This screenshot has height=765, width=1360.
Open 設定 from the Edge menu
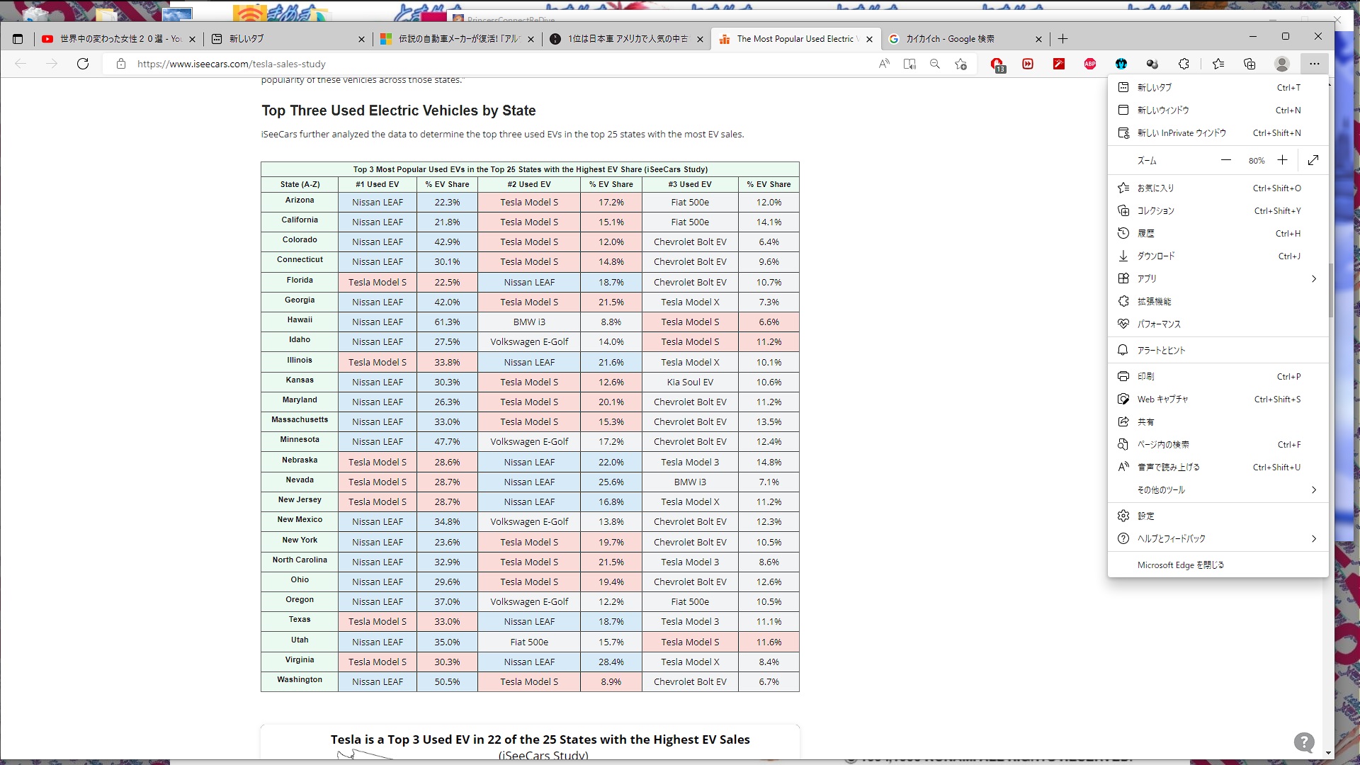pyautogui.click(x=1146, y=516)
